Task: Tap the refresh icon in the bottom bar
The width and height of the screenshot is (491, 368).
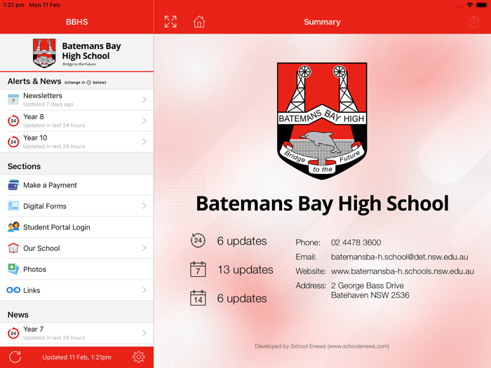Action: pyautogui.click(x=15, y=357)
